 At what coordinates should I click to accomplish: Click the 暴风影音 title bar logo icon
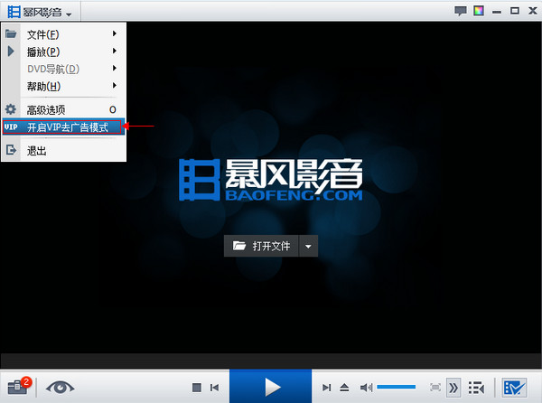tap(14, 12)
